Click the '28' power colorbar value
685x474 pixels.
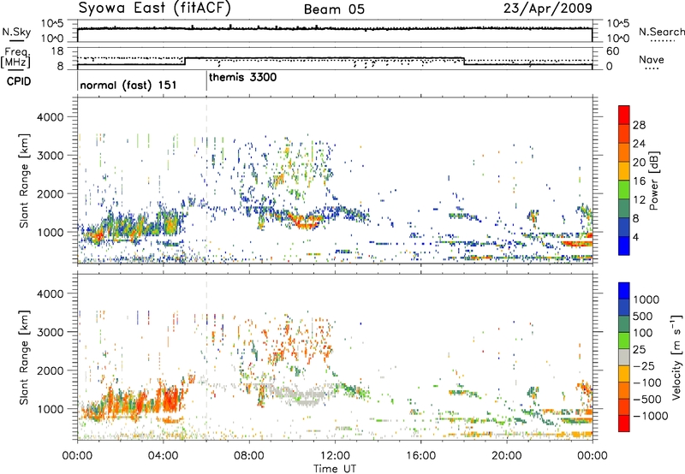(639, 125)
